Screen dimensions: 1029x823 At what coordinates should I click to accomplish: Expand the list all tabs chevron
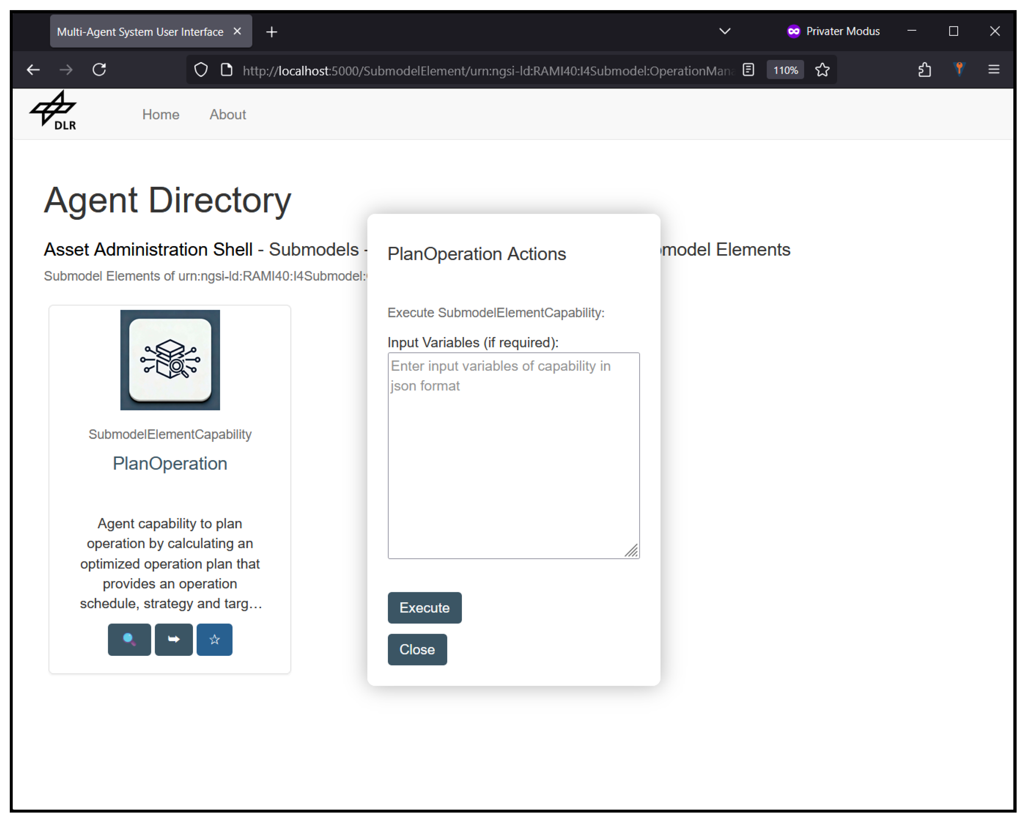725,32
